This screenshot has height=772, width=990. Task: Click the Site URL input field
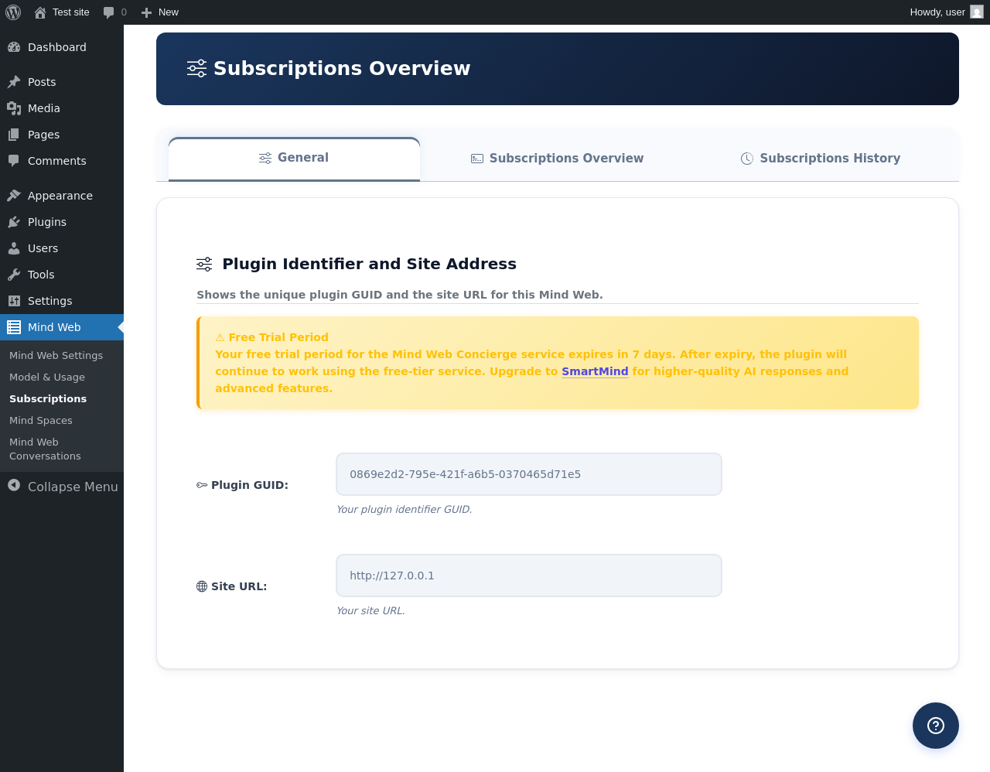pos(529,576)
